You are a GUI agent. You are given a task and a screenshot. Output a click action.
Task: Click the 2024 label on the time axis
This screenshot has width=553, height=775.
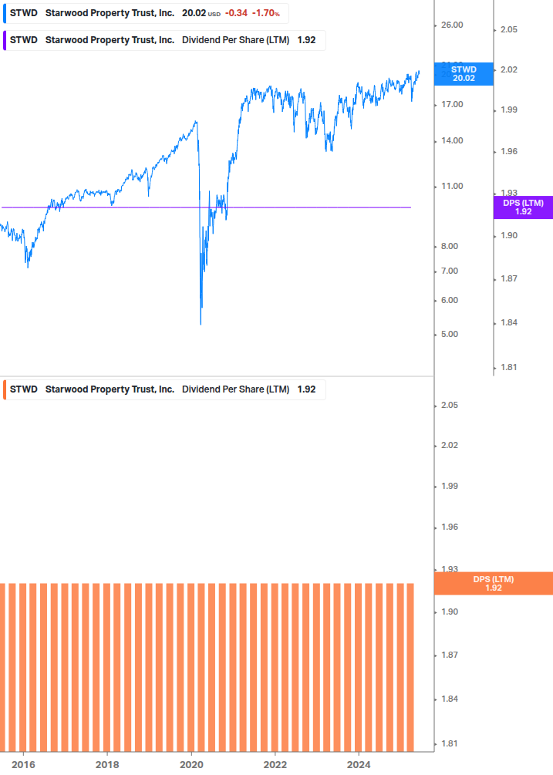pyautogui.click(x=359, y=765)
